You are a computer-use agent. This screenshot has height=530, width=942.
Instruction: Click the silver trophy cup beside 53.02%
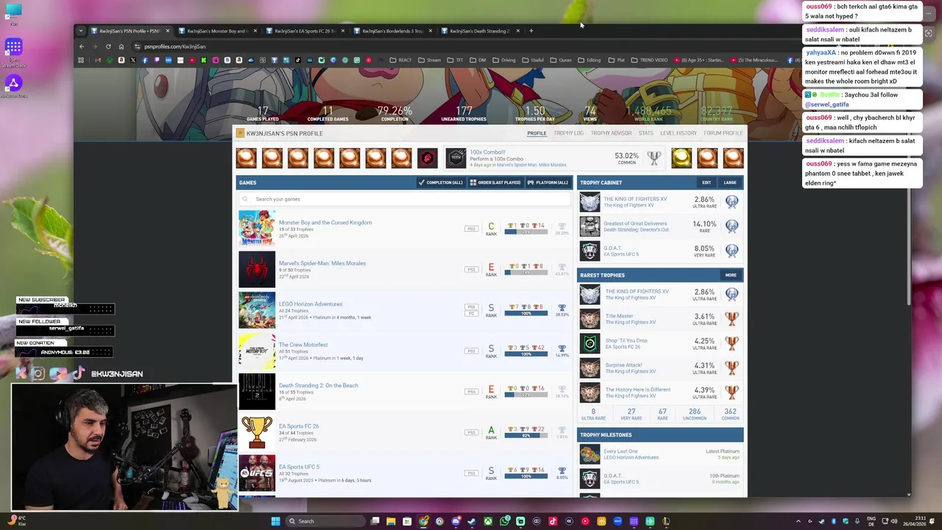[x=654, y=158]
